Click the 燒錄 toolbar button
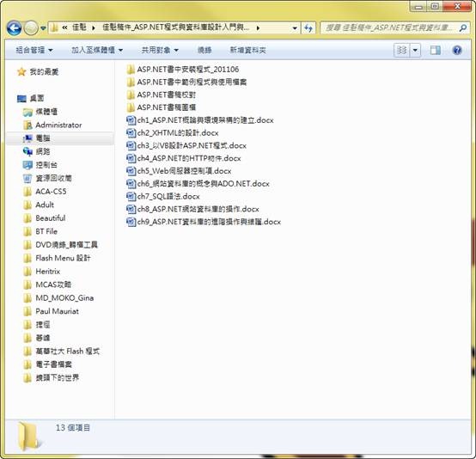The width and height of the screenshot is (476, 459). tap(204, 50)
